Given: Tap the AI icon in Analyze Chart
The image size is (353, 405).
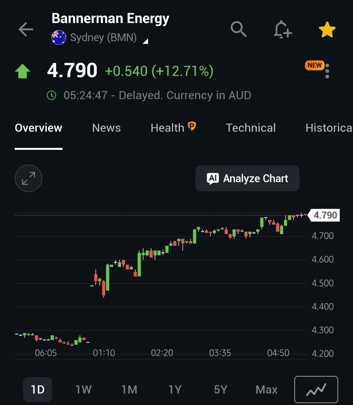Looking at the screenshot, I should (213, 179).
